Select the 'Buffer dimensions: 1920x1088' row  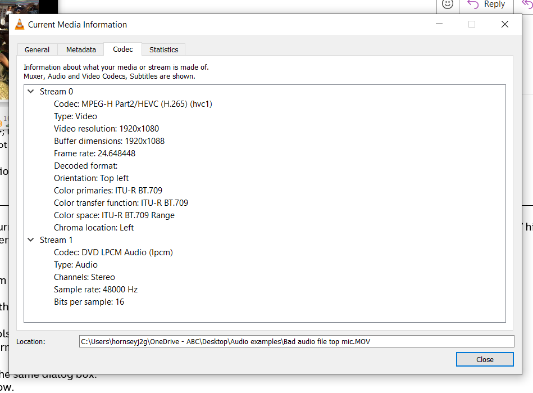pyautogui.click(x=109, y=141)
